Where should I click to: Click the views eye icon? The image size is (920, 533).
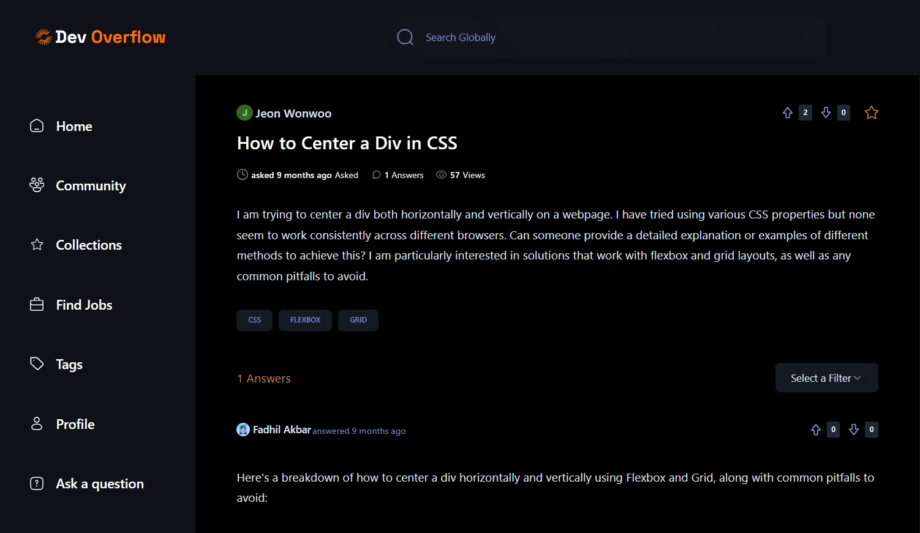pos(441,175)
